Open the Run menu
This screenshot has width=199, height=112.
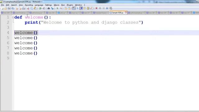63,5
